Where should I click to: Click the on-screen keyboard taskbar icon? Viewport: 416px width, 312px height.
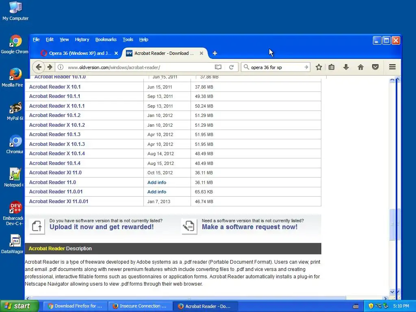[x=356, y=306]
